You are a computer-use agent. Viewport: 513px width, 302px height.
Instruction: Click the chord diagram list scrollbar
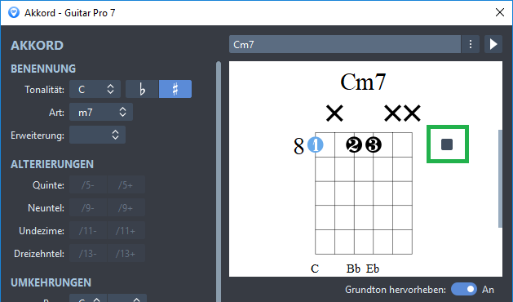tap(500, 179)
